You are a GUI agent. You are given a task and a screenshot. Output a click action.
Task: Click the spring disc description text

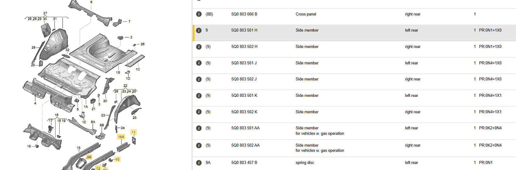point(305,163)
